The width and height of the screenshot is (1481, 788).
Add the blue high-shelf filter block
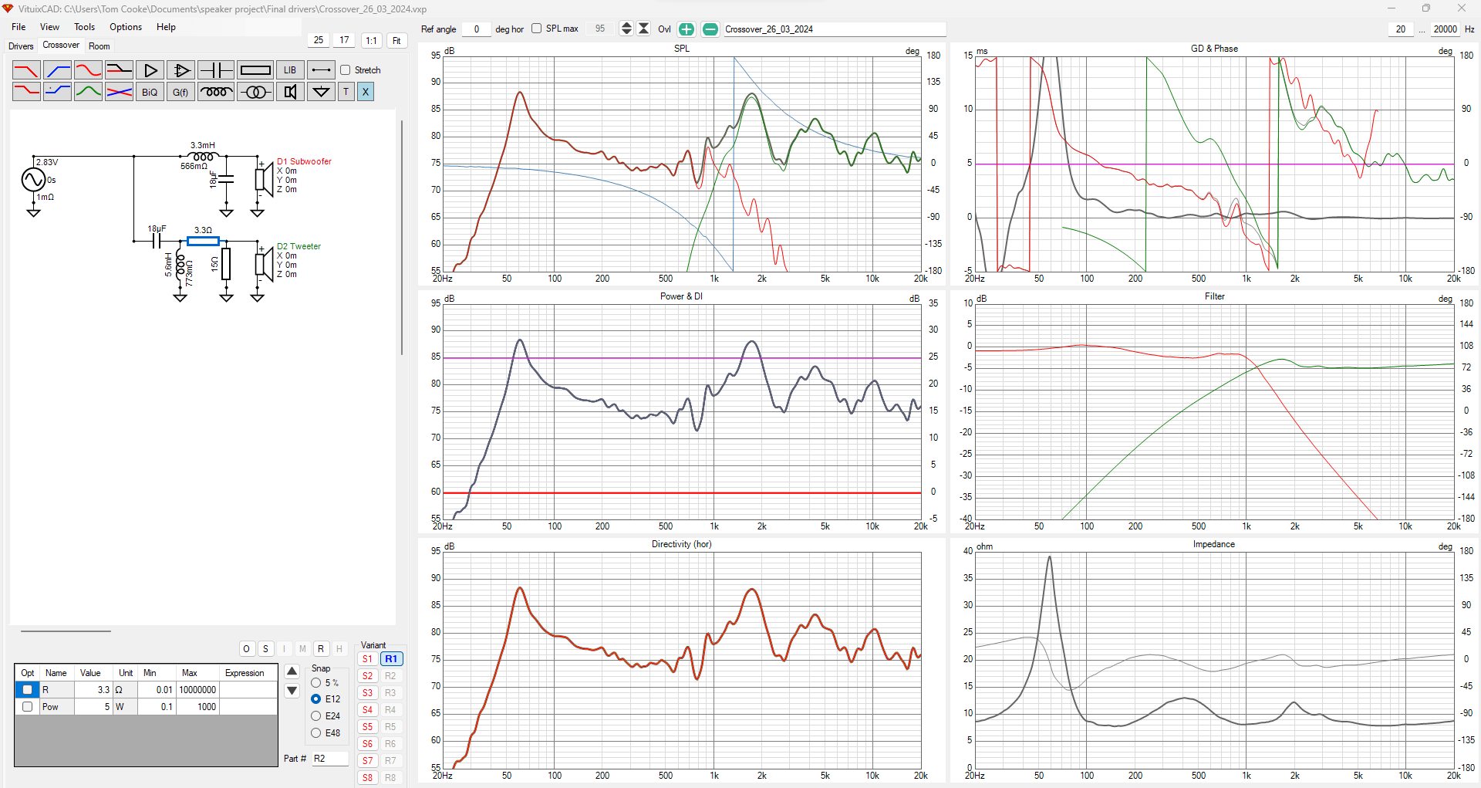tap(57, 92)
